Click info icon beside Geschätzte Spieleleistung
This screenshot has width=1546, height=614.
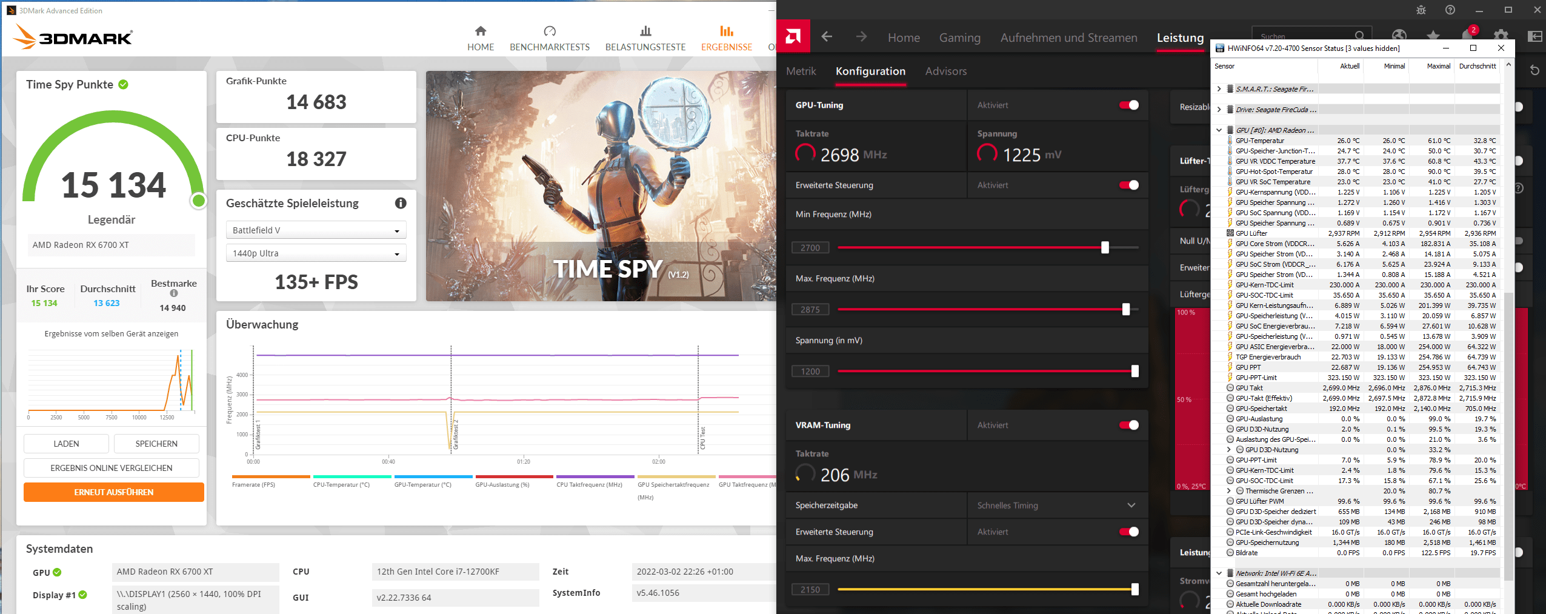[x=401, y=203]
